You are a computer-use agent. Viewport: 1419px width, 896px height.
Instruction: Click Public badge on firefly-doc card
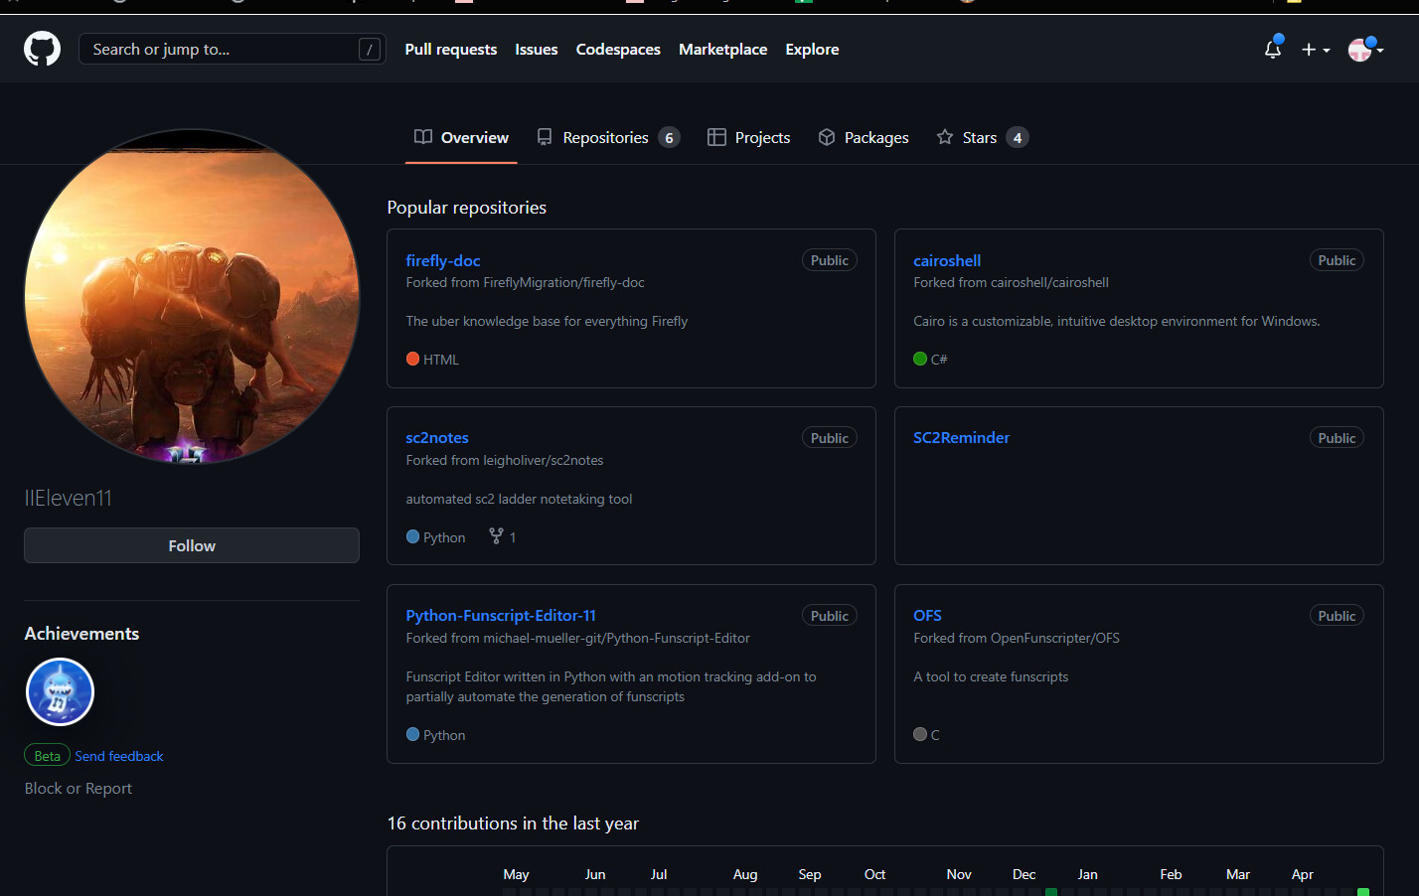(x=830, y=260)
